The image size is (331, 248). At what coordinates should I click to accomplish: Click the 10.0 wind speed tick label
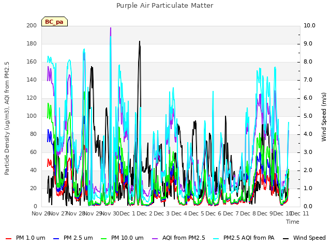coord(309,25)
